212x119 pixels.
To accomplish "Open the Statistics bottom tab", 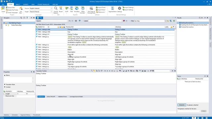I will pos(7,115).
